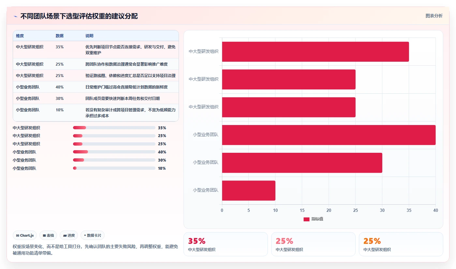Click the 30% cell in the table
Viewport: 456px width, 269px height.
click(60, 99)
